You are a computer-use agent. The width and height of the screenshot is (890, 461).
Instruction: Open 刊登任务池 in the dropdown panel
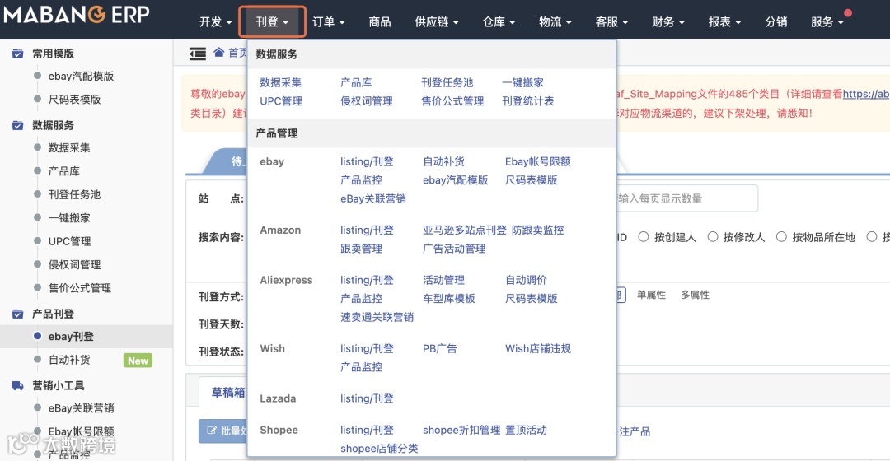[x=447, y=83]
